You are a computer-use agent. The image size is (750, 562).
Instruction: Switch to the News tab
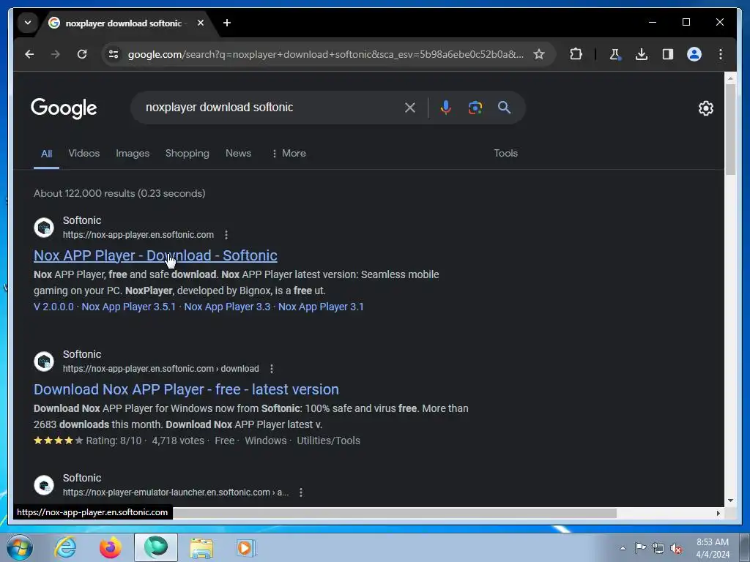(x=238, y=154)
